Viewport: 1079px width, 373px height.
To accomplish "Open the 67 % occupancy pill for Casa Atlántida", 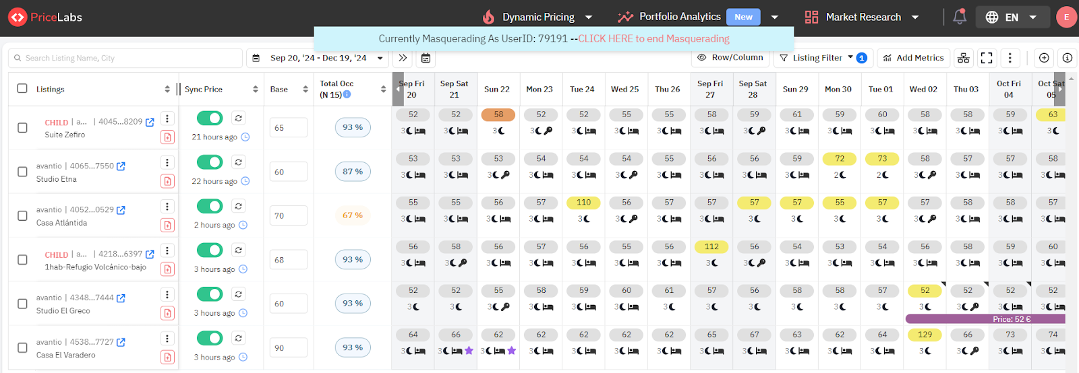I will click(x=353, y=215).
